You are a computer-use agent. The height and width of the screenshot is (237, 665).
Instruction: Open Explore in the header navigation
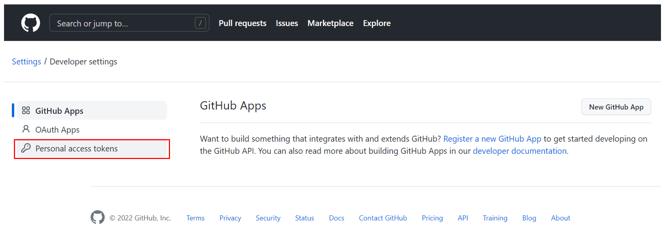click(377, 23)
